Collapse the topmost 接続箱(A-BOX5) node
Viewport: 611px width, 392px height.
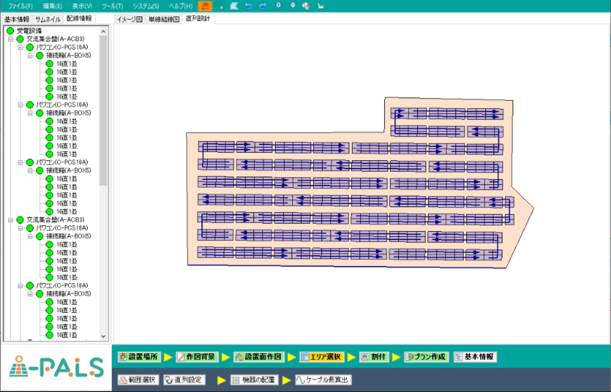(30, 56)
